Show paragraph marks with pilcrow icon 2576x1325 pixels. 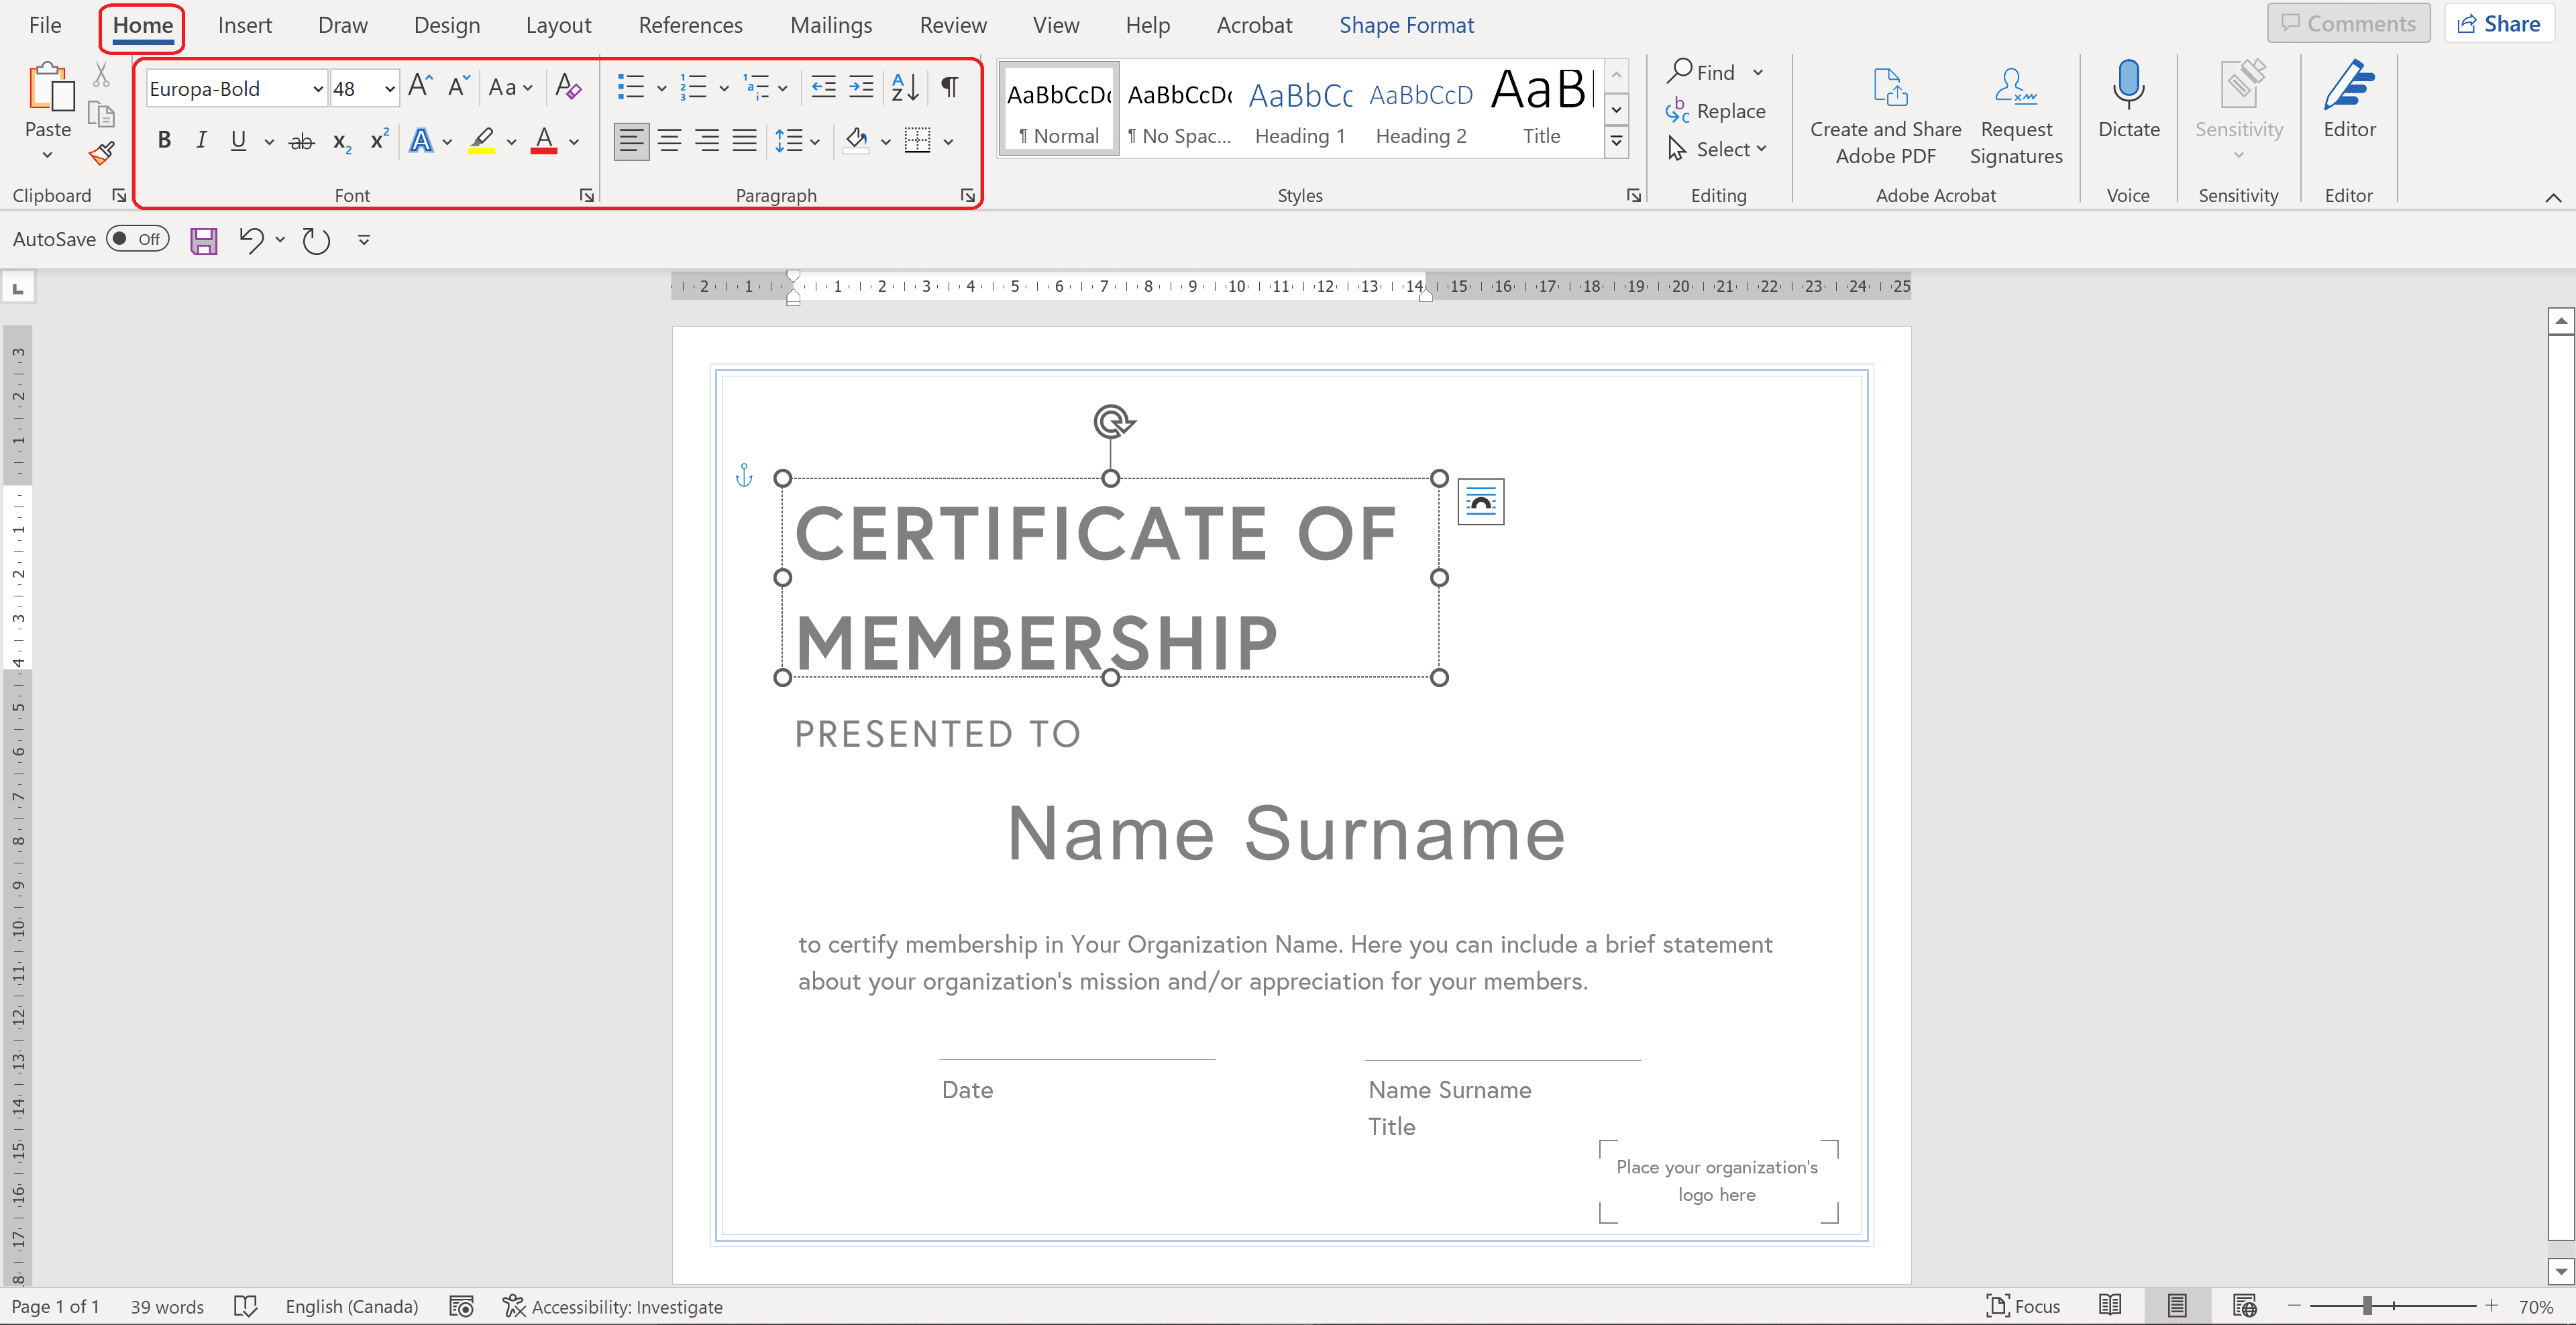click(949, 87)
